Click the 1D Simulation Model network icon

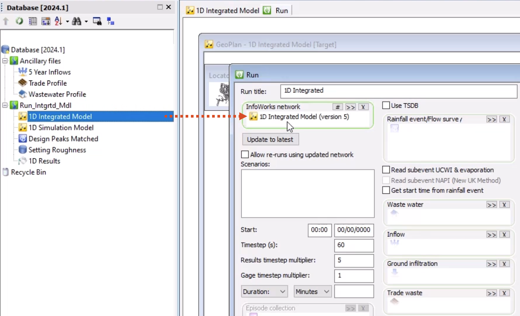23,128
